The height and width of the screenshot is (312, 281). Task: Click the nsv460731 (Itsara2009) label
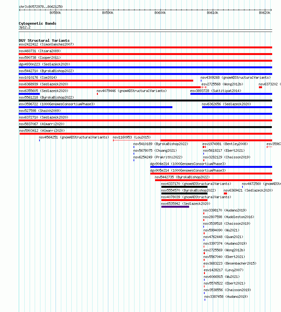pyautogui.click(x=40, y=51)
